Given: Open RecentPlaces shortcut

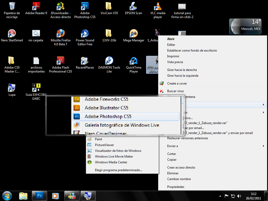Looking at the screenshot, I should click(x=85, y=63).
